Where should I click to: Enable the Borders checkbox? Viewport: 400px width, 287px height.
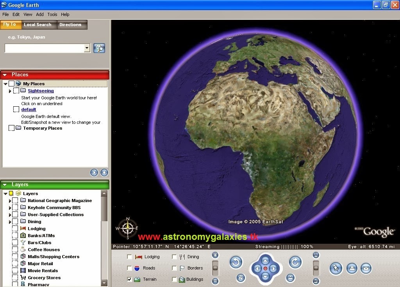pyautogui.click(x=174, y=268)
